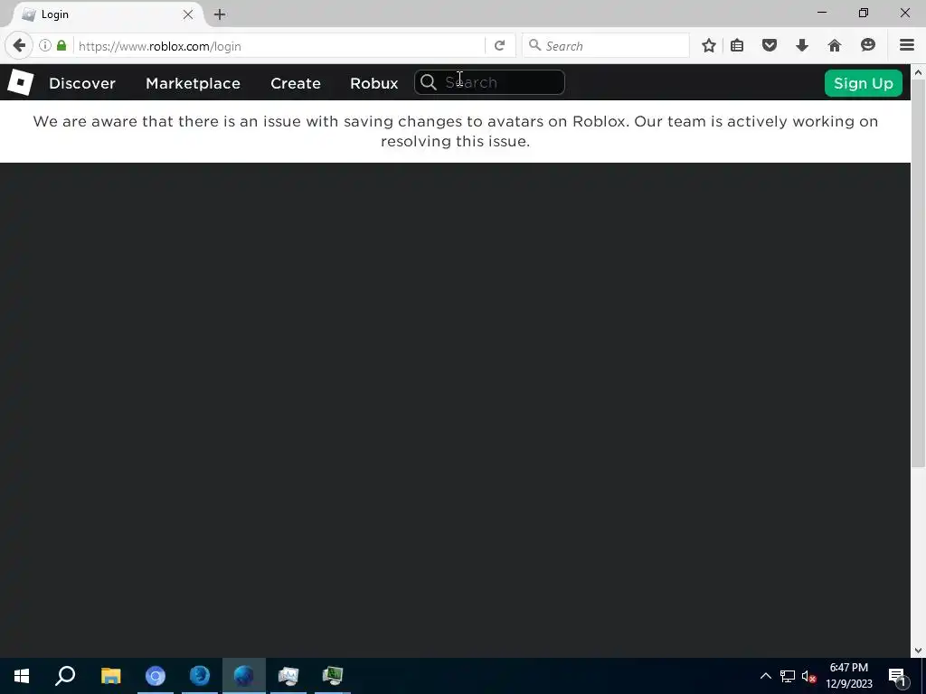Image resolution: width=926 pixels, height=694 pixels.
Task: Click the network status tray icon
Action: click(x=788, y=676)
